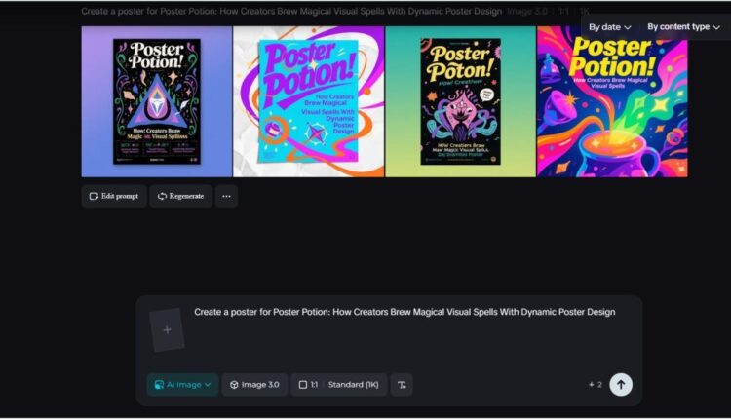Image resolution: width=731 pixels, height=419 pixels.
Task: Open the 1:1 aspect ratio setting
Action: [308, 385]
